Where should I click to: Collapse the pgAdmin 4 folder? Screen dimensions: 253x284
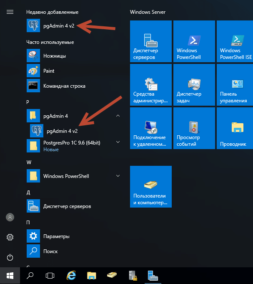pos(118,116)
